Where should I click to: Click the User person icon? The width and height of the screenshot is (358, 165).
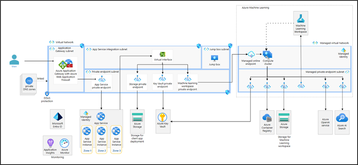point(14,60)
